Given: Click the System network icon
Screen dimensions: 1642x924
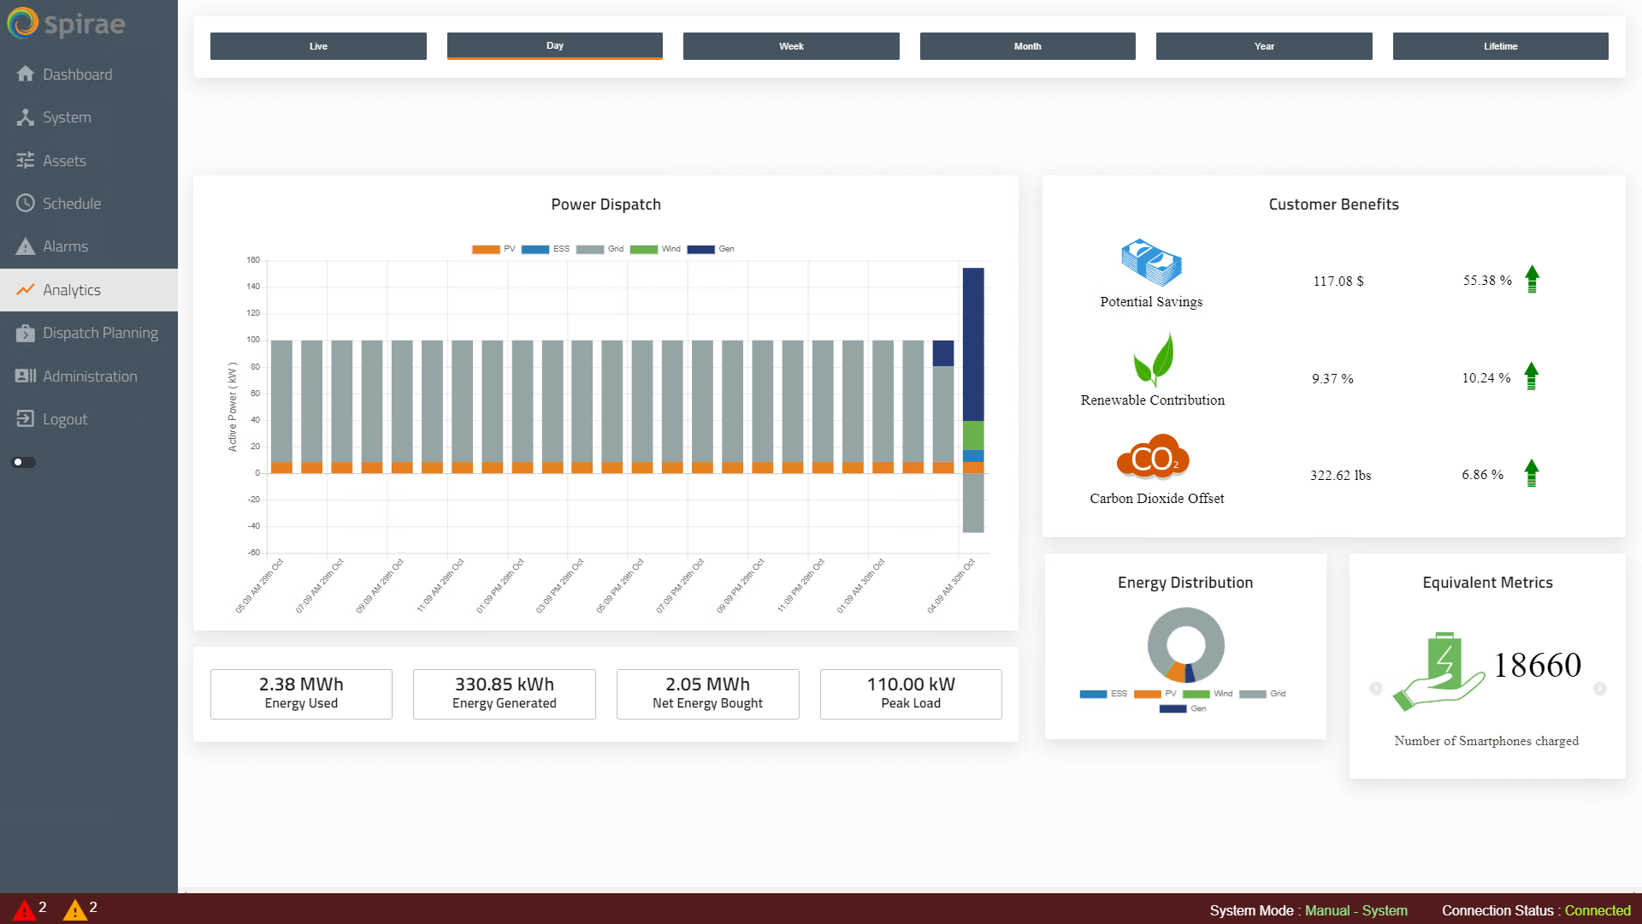Looking at the screenshot, I should point(26,117).
